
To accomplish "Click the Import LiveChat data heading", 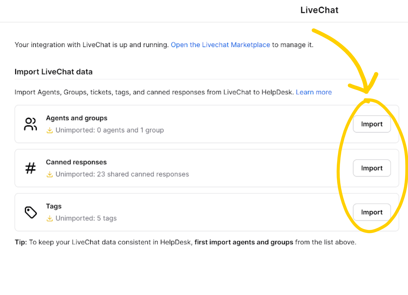I will coord(53,72).
